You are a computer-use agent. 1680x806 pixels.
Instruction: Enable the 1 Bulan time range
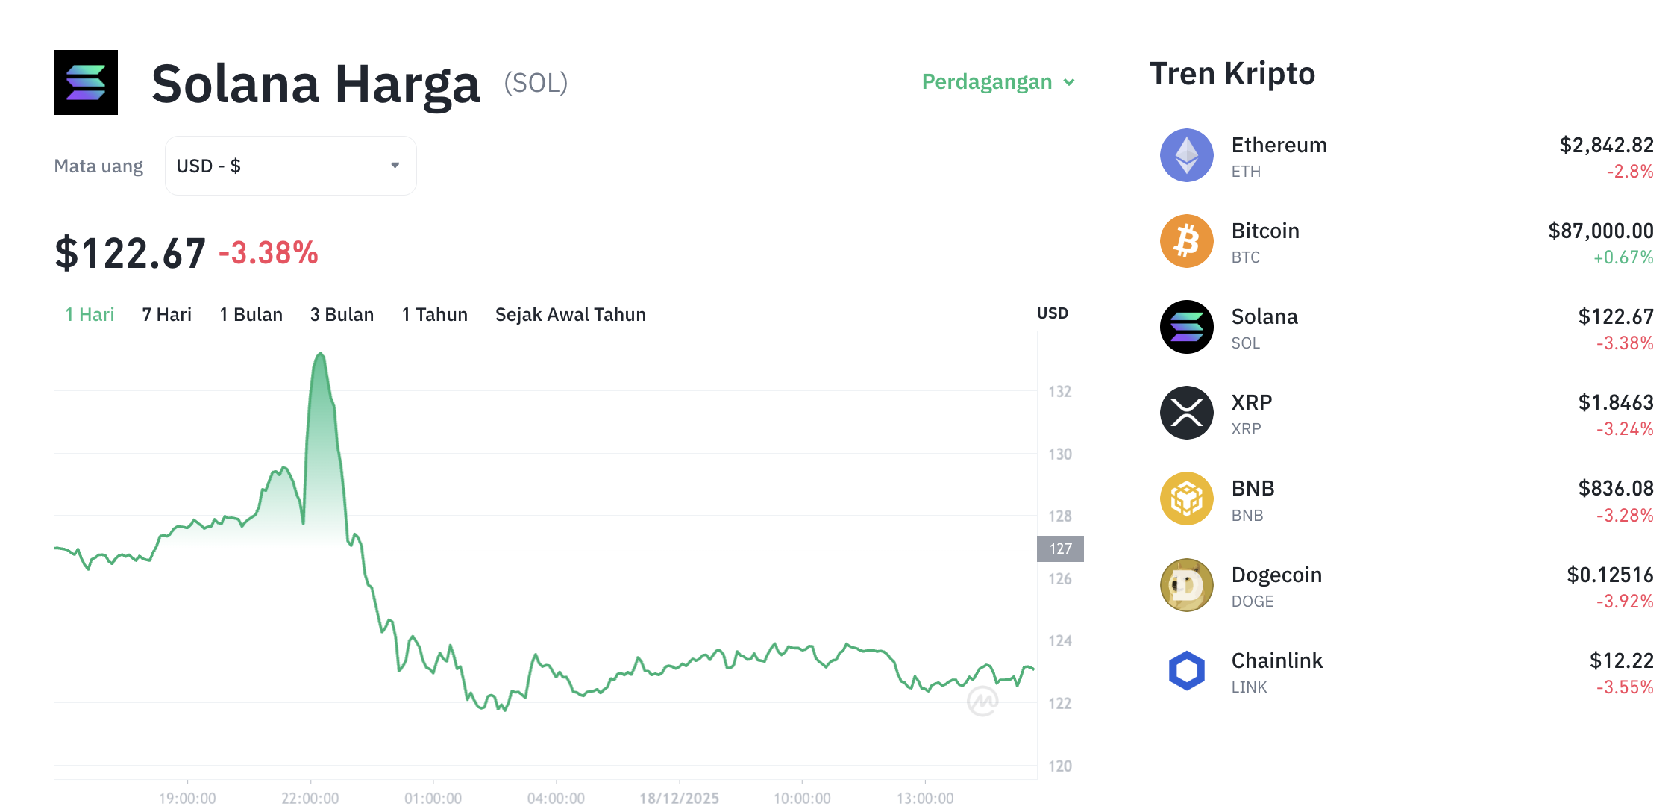(x=251, y=314)
